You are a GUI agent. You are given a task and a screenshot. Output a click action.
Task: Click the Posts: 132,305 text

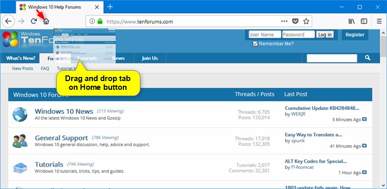254,144
